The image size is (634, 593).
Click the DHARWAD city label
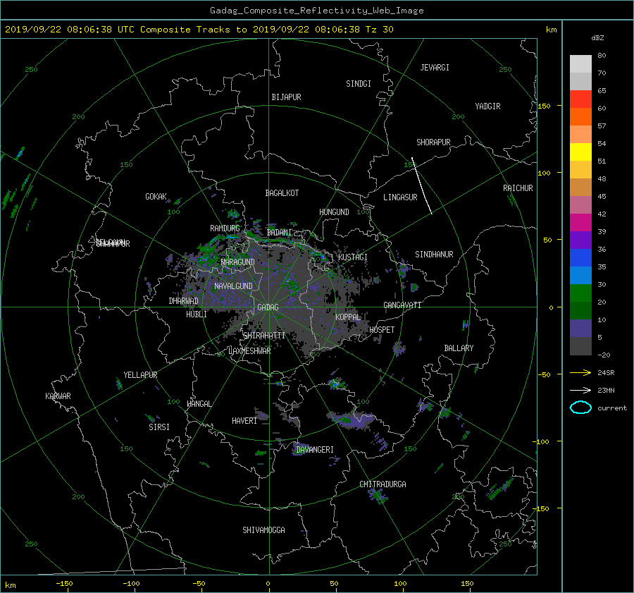tap(184, 301)
